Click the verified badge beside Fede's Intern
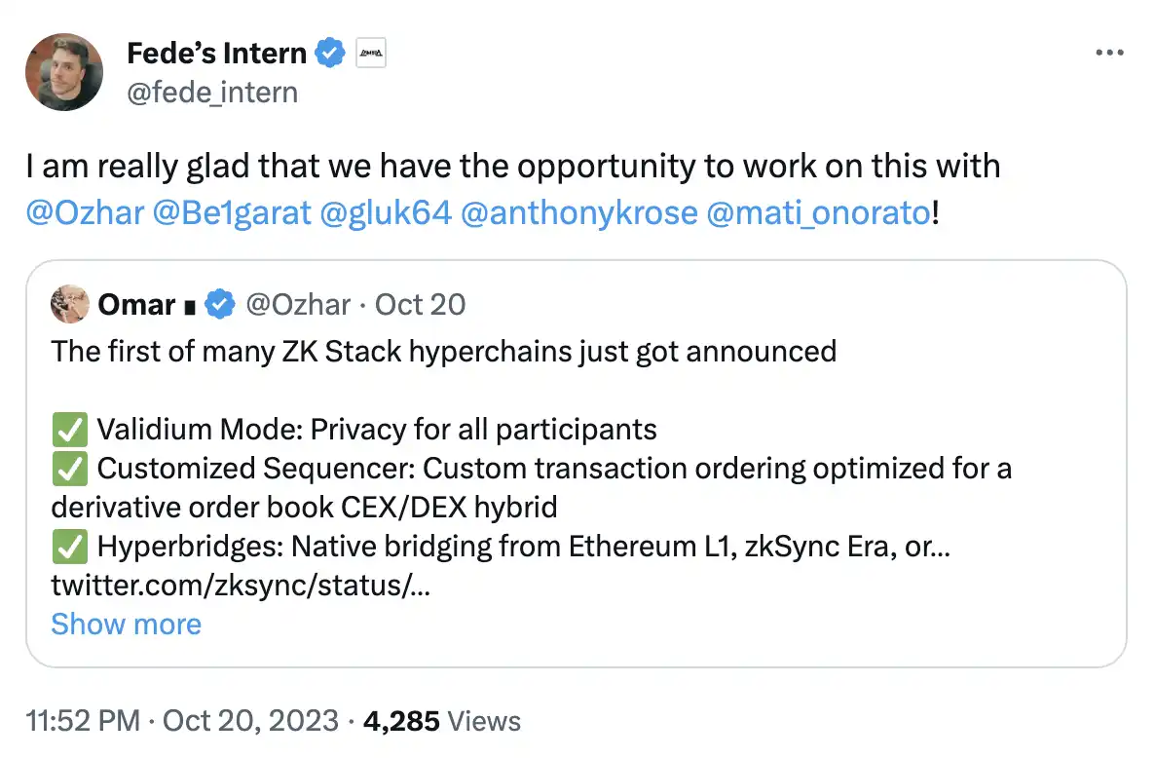 click(x=332, y=54)
